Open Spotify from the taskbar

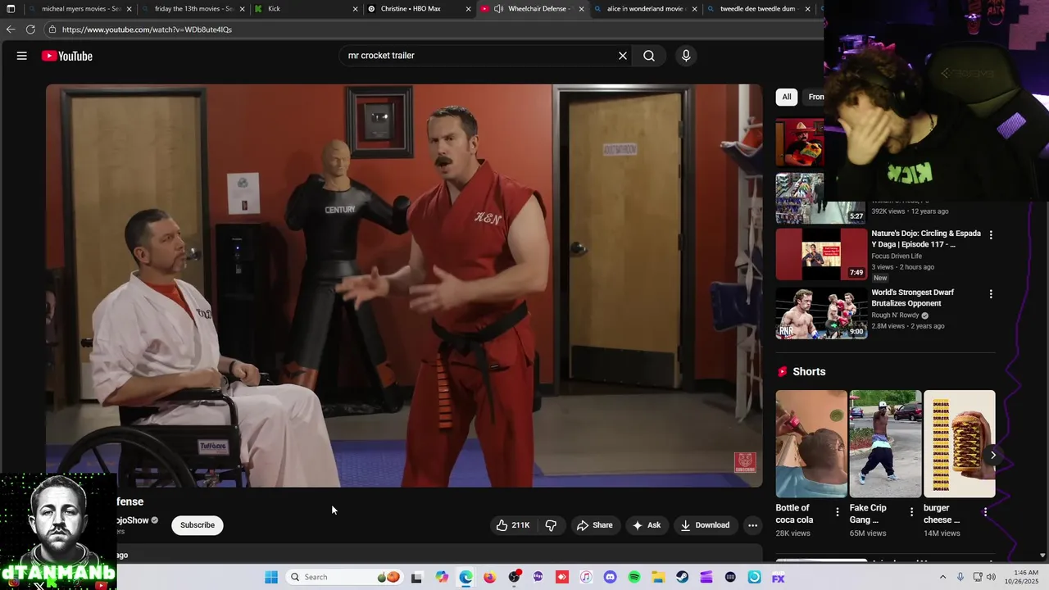[x=634, y=577]
